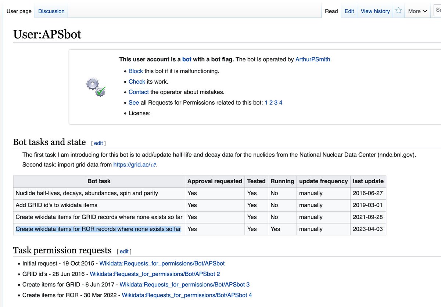Open permission request number 2

271,102
